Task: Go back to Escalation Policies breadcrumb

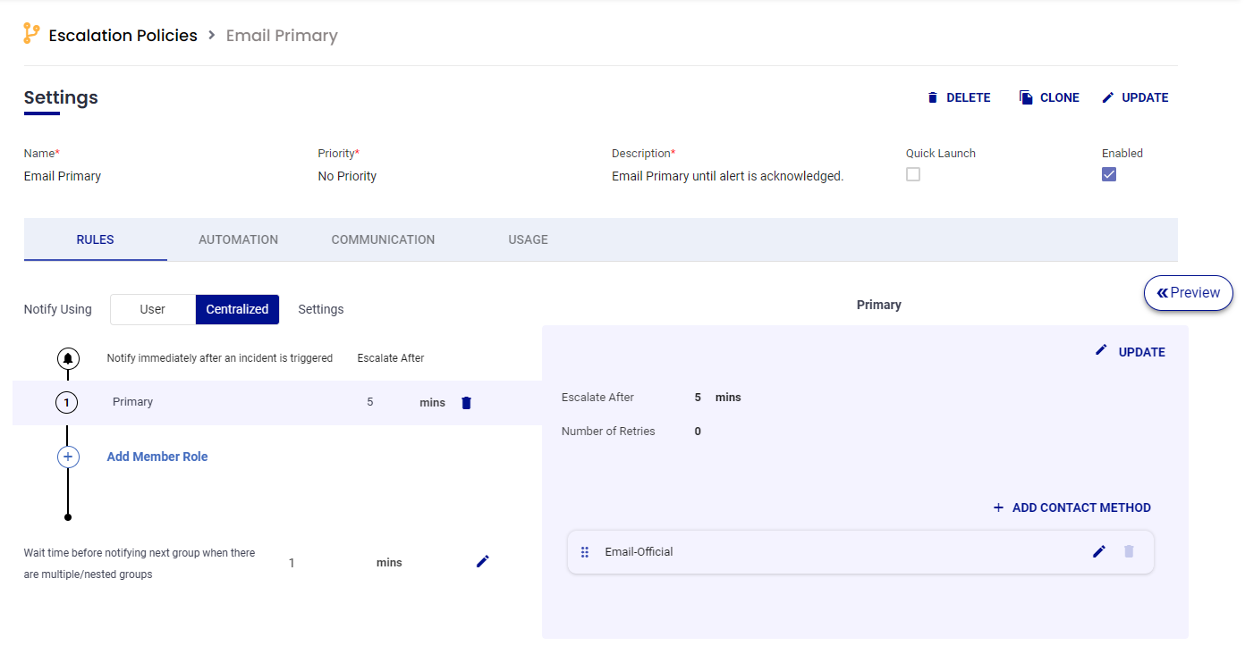Action: pos(123,35)
